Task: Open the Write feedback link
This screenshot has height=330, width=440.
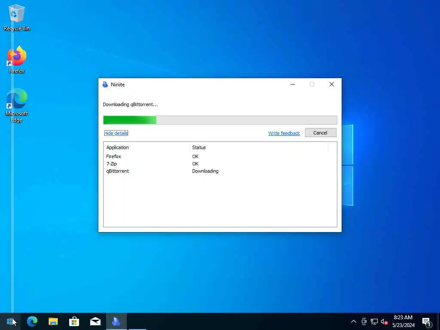Action: pyautogui.click(x=284, y=133)
